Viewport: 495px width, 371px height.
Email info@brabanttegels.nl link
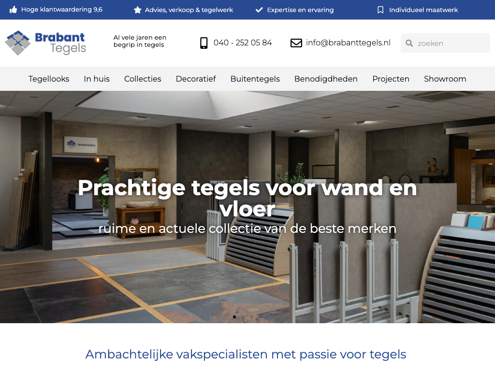coord(348,43)
